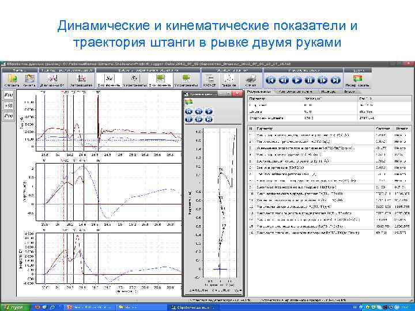Image resolution: width=415 pixels, height=311 pixels.
Task: Pause in trajectory window
Action: coord(188,119)
